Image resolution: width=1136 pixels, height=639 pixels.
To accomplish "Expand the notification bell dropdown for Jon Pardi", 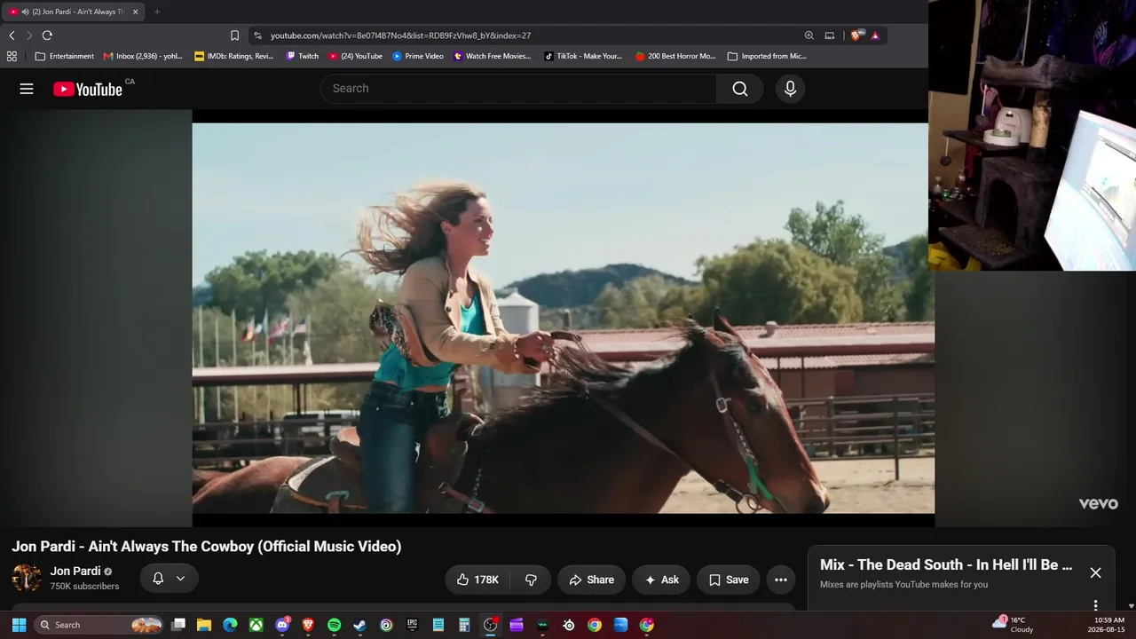I will click(180, 579).
